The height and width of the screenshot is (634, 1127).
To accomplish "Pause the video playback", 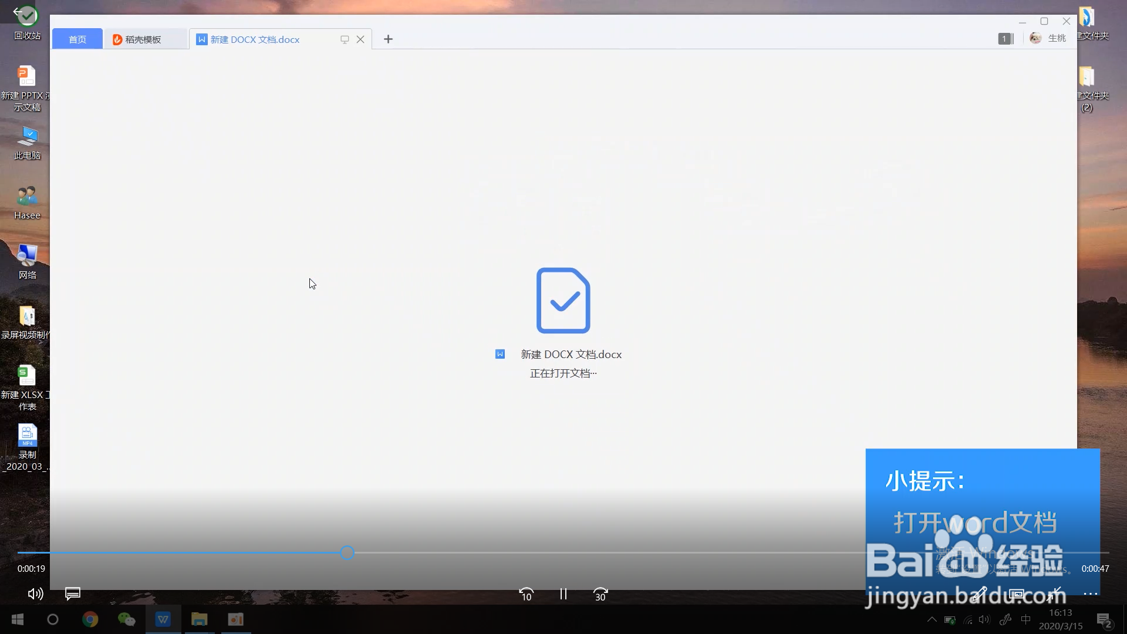I will [563, 594].
